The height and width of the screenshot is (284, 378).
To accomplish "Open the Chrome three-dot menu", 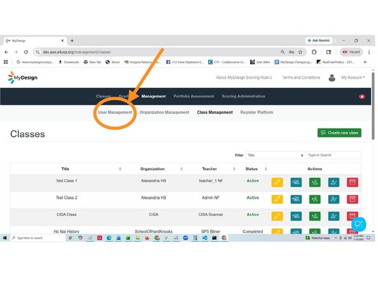I will [x=369, y=52].
